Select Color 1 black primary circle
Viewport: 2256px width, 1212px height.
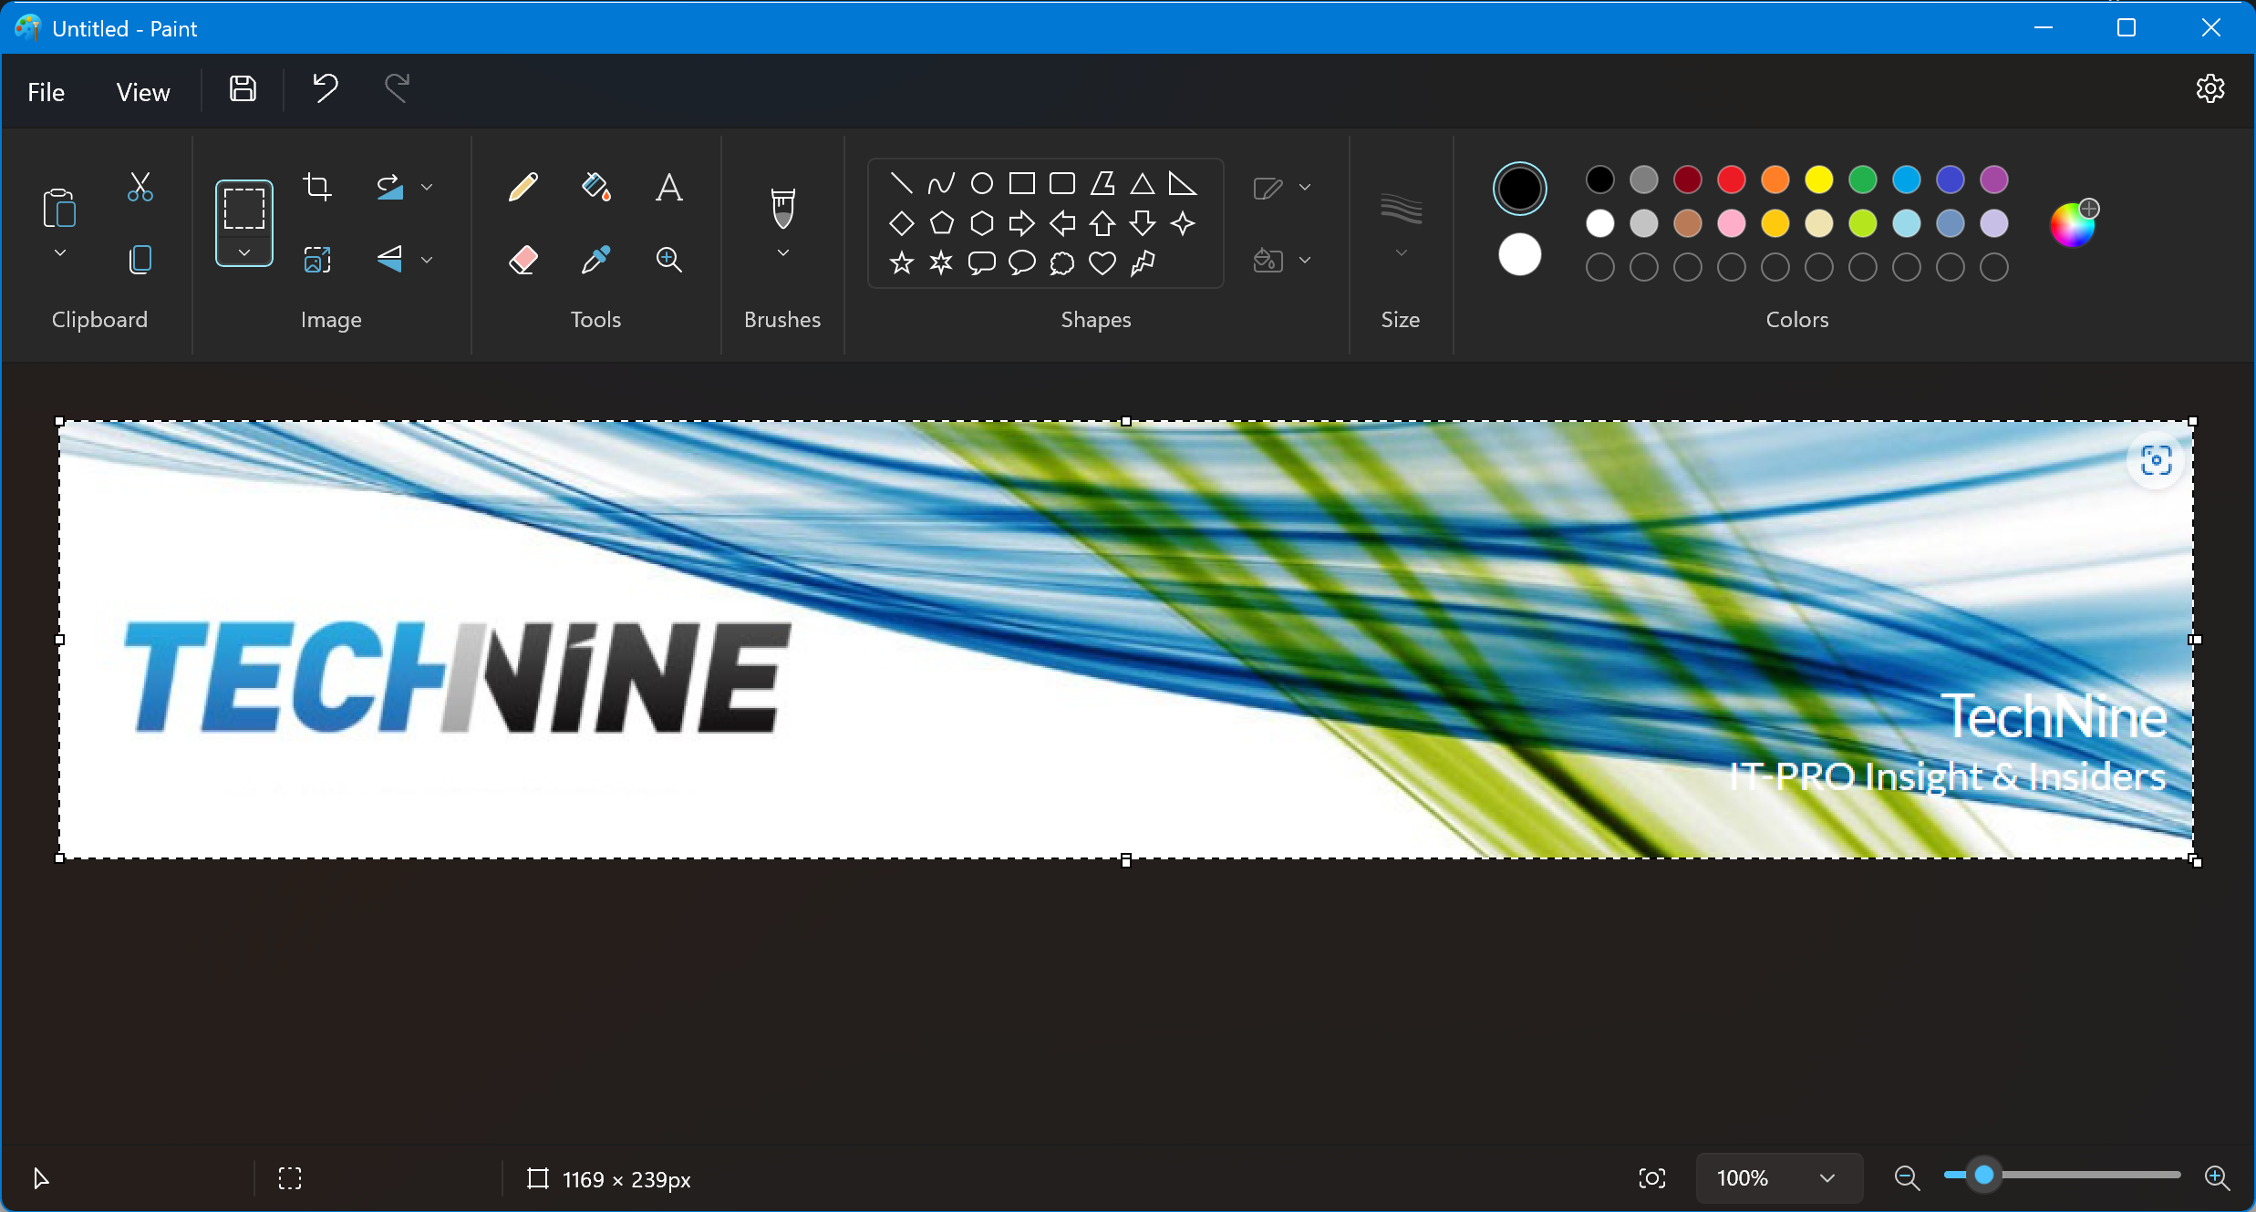pos(1519,189)
